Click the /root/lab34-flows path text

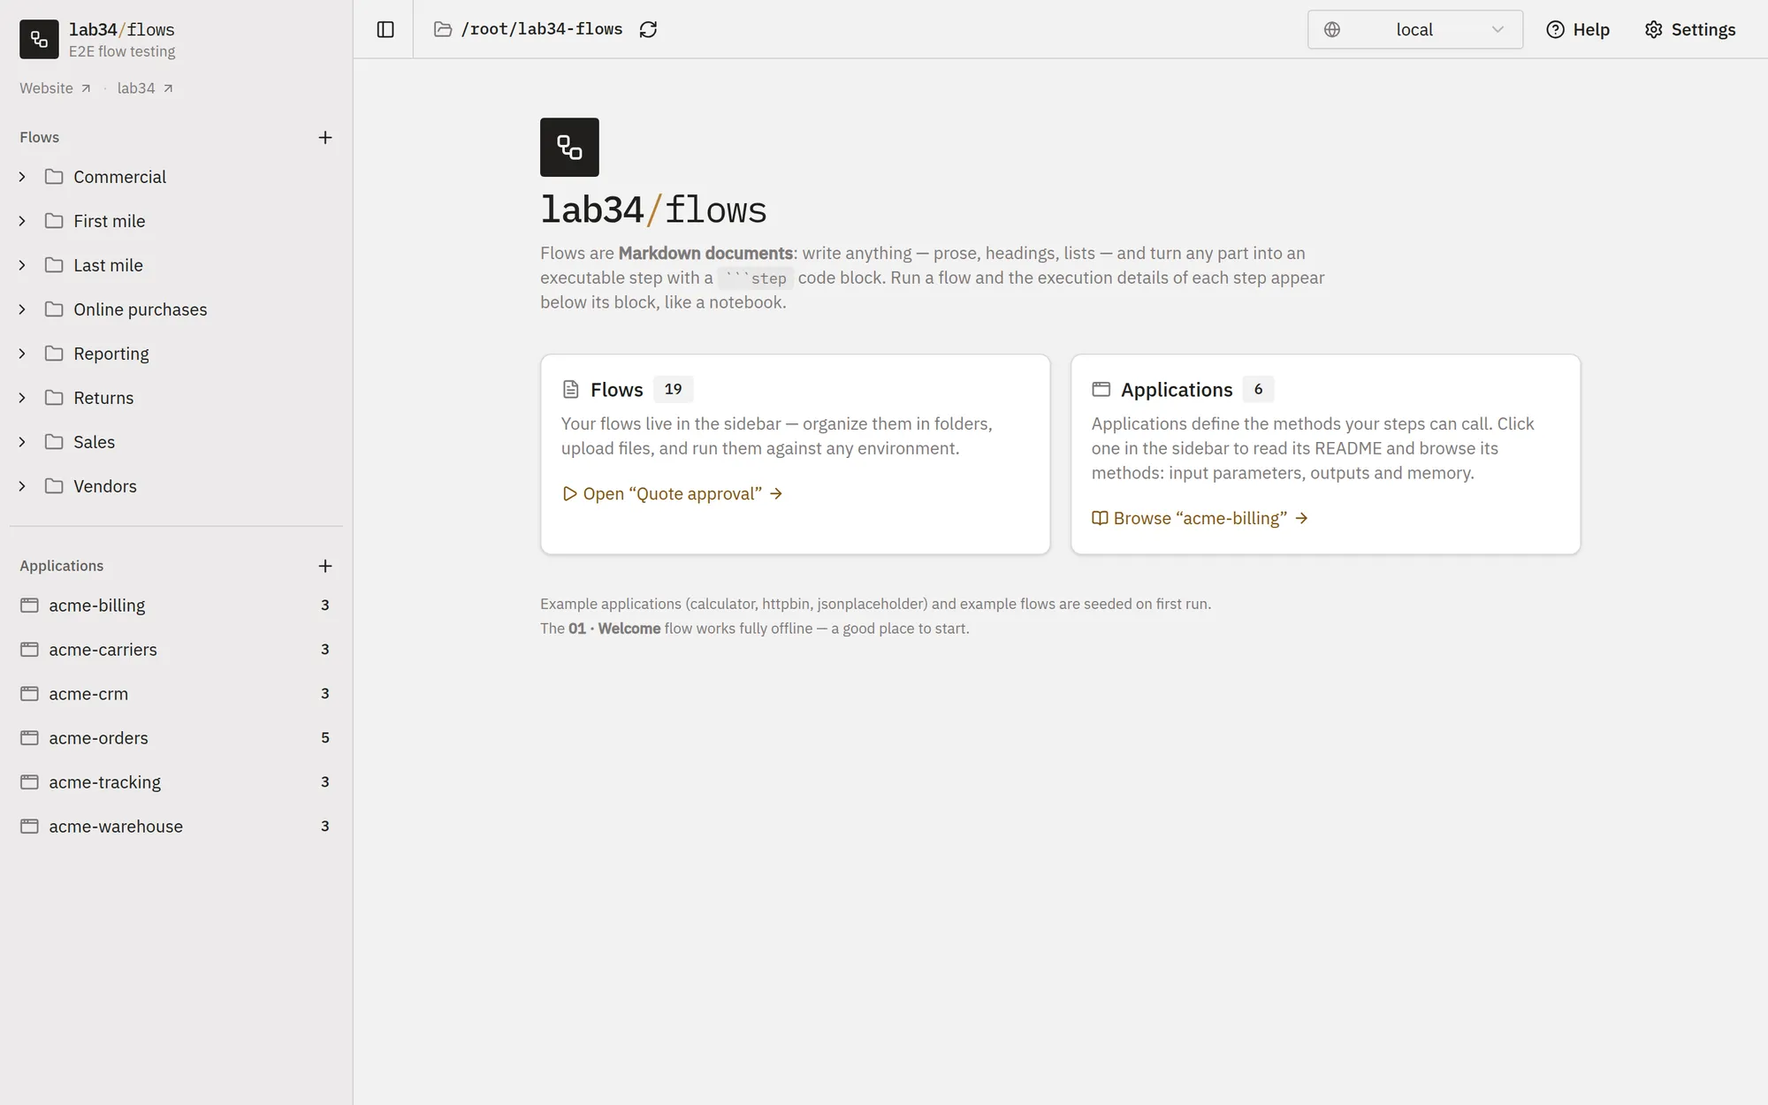pos(542,29)
